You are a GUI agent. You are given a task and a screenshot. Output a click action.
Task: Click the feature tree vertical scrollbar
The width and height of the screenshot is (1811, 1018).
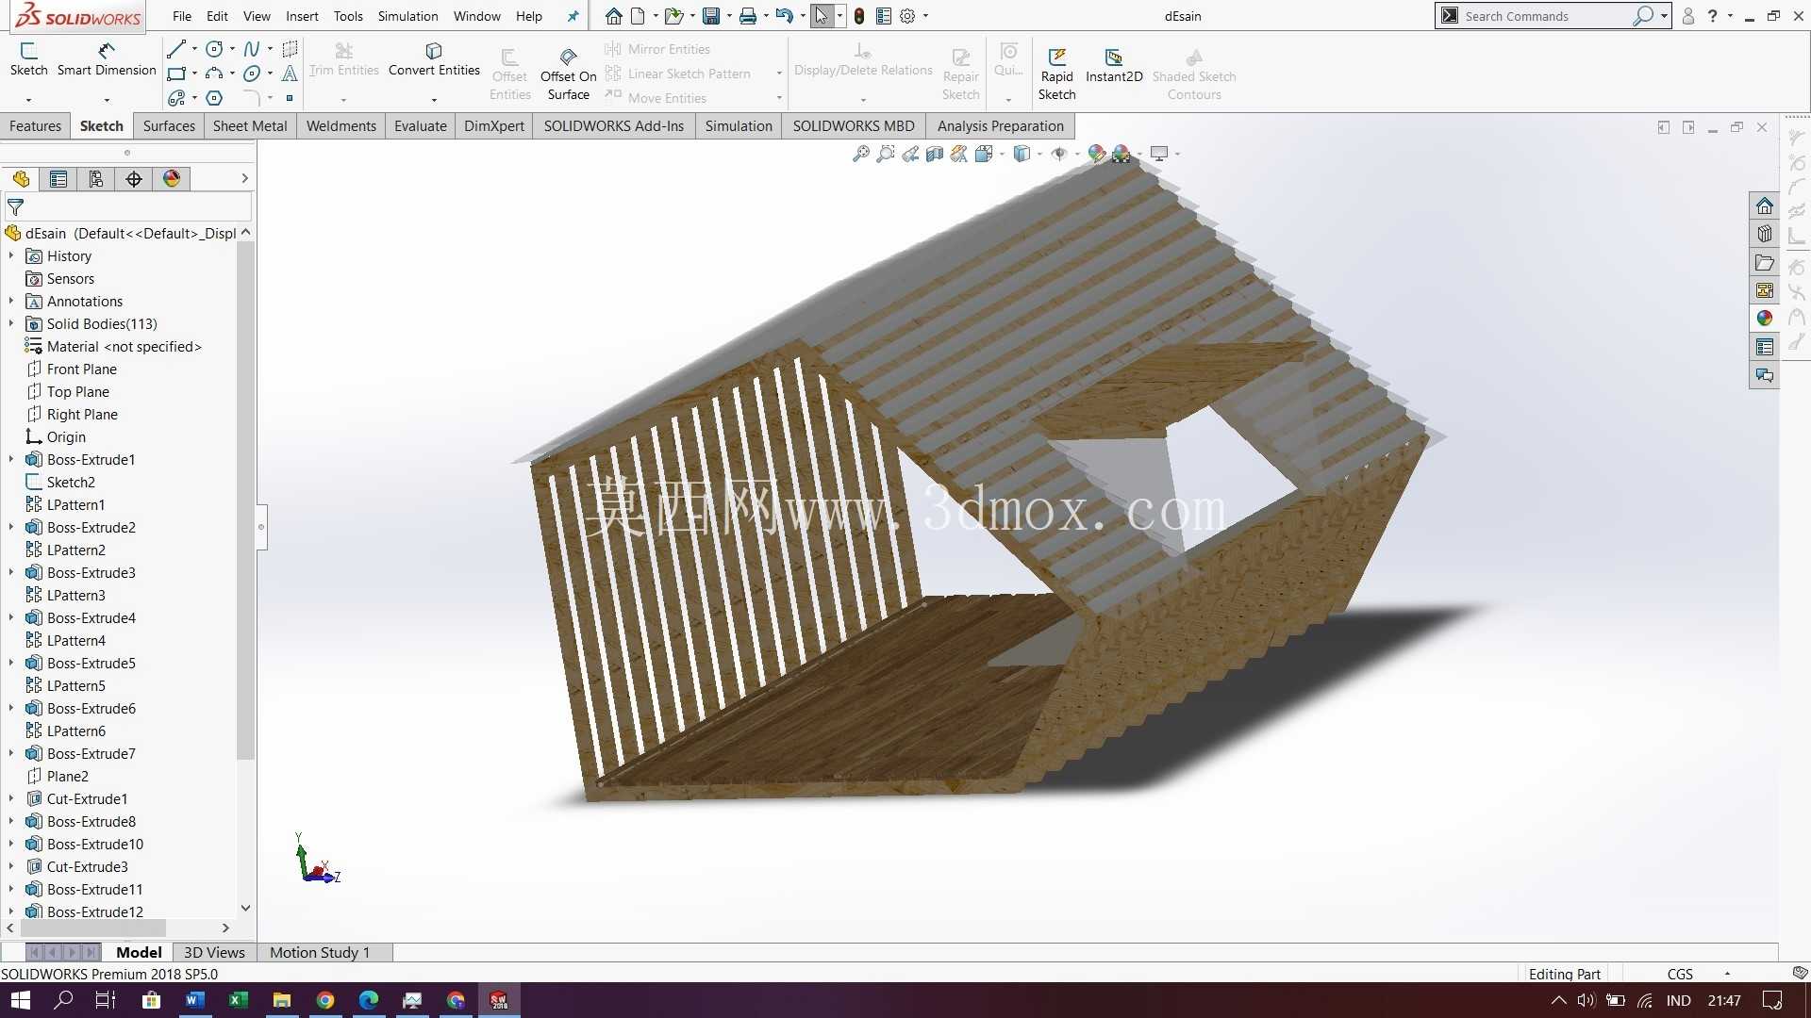[x=245, y=500]
